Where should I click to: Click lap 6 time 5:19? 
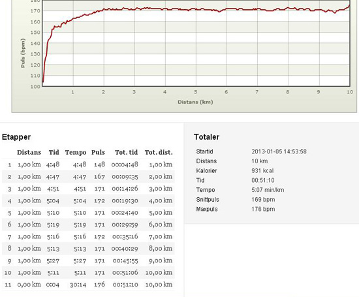53,225
